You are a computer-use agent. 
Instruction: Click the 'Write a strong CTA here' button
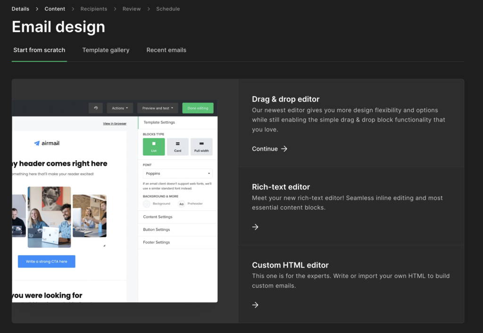coord(46,261)
